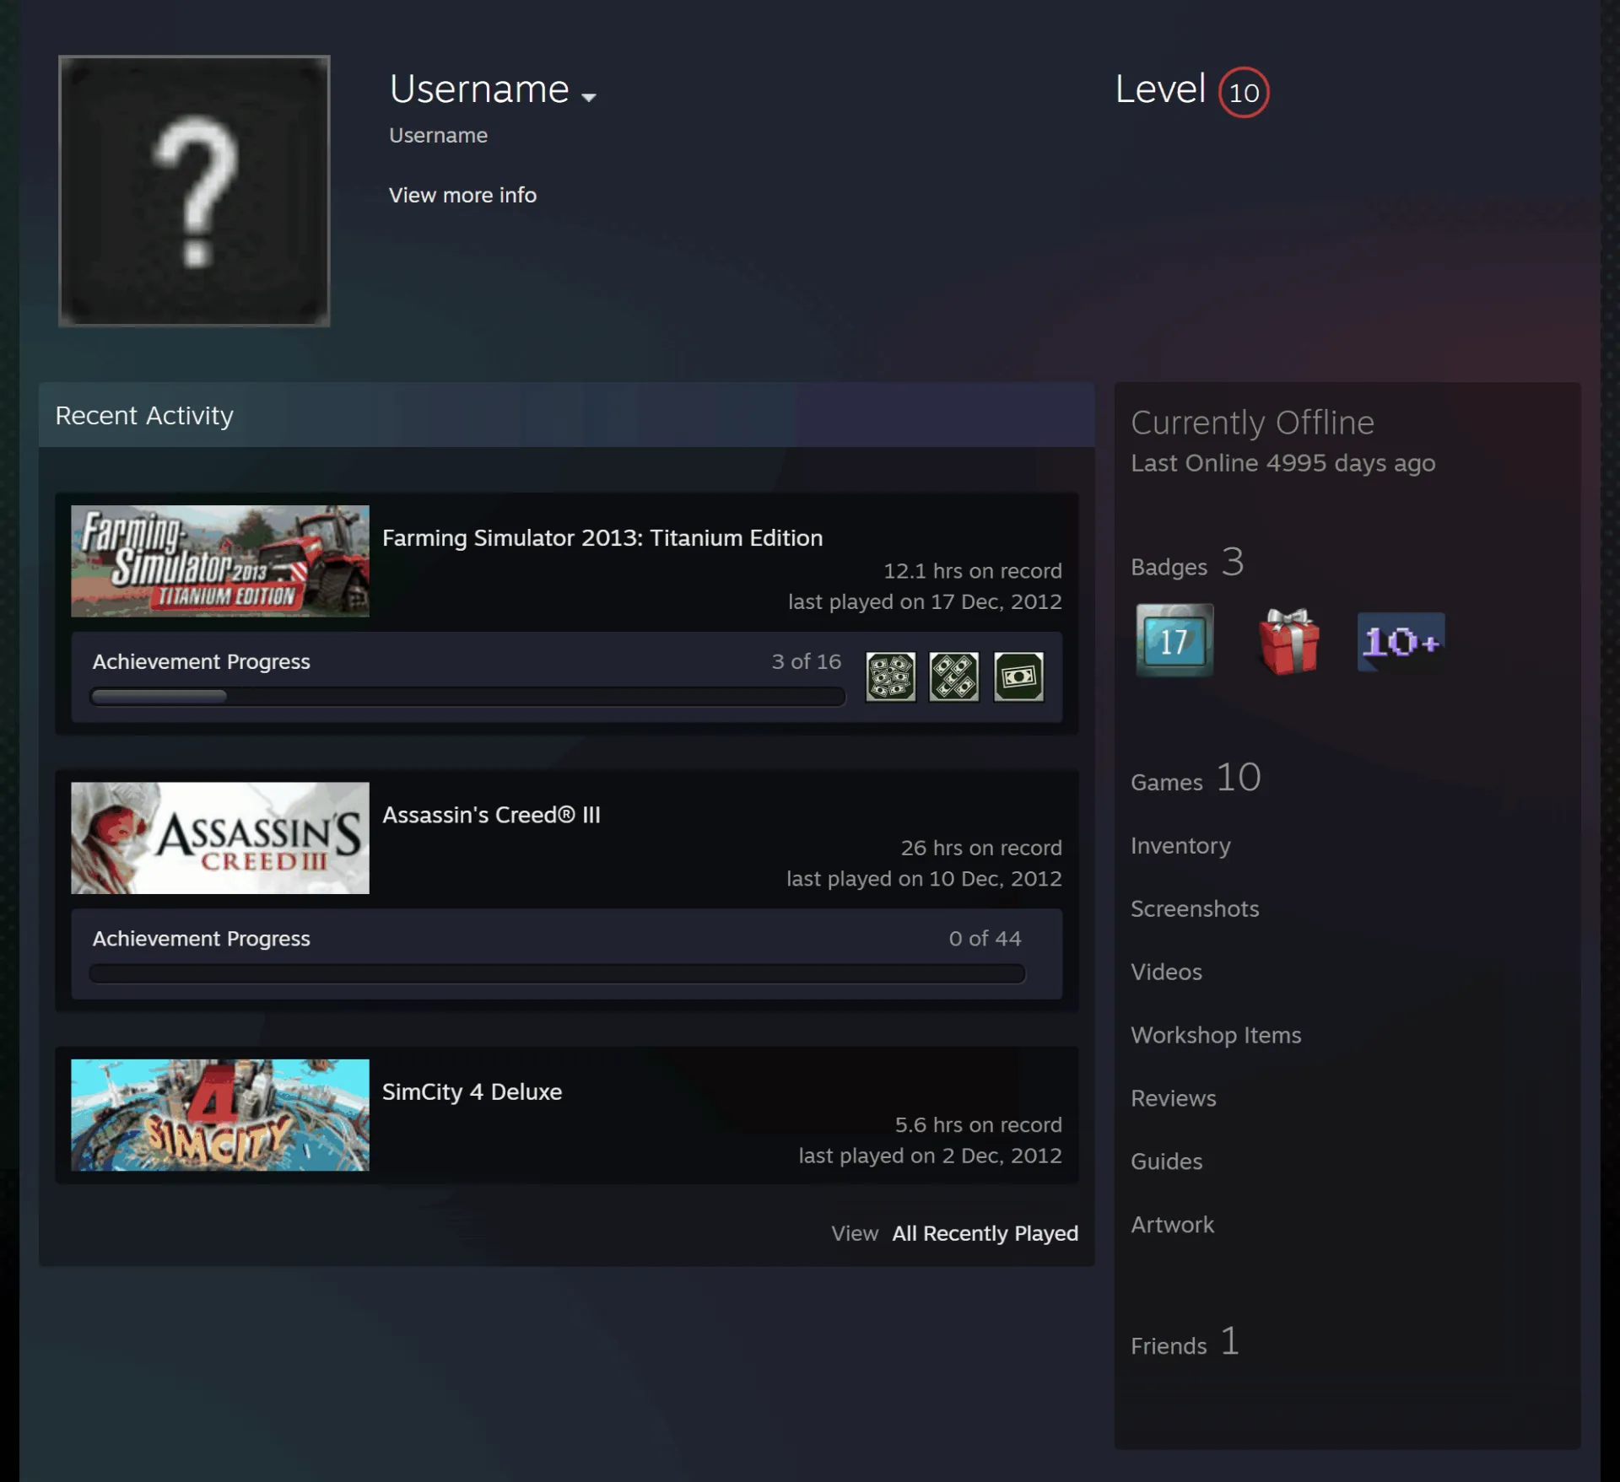Click 'last played on 17 Dec, 2012' text

[x=925, y=601]
